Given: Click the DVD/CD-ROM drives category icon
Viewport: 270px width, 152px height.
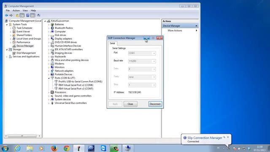Looking at the screenshot, I should click(52, 42).
